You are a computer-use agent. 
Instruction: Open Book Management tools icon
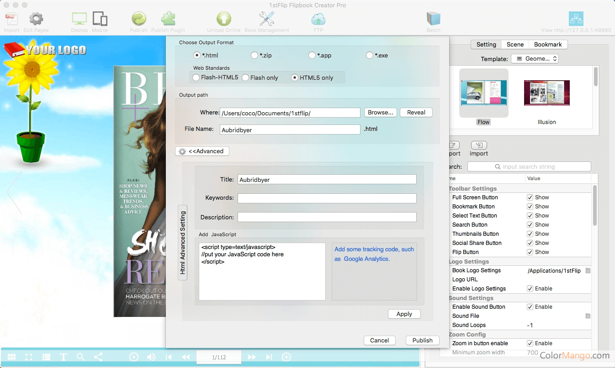pyautogui.click(x=267, y=19)
